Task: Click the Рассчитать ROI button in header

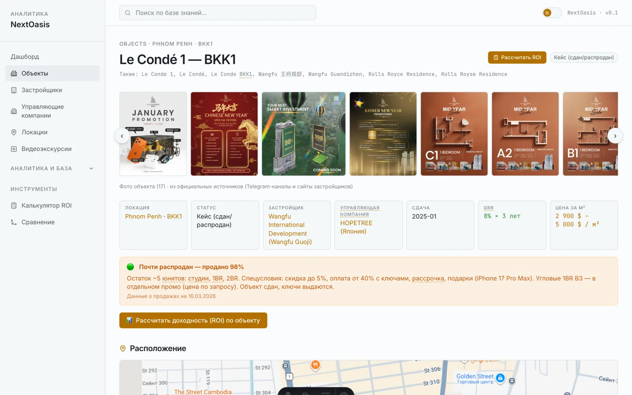Action: click(x=517, y=57)
